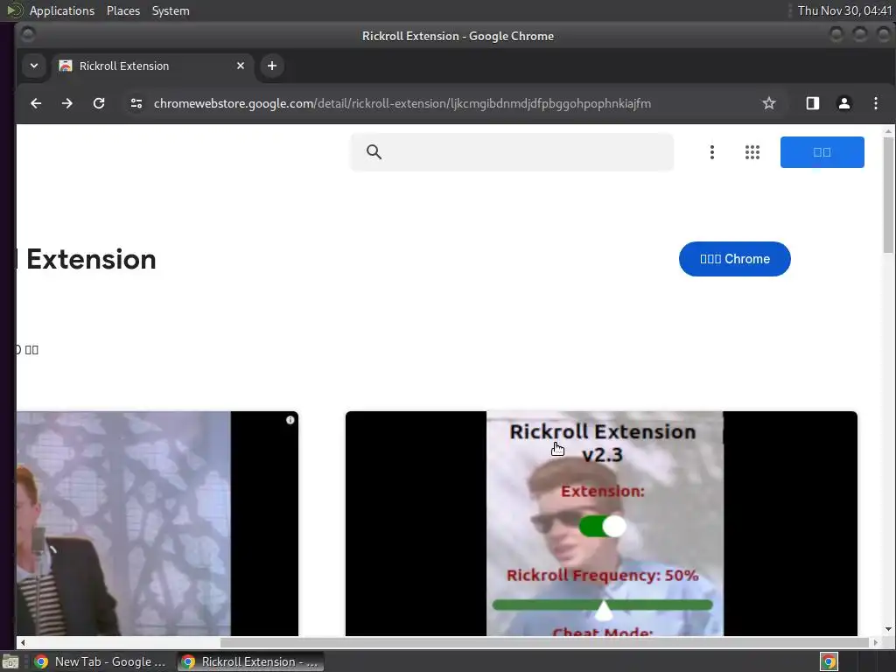Viewport: 896px width, 672px height.
Task: Switch to New Tab Chrome taskbar window
Action: pos(101,661)
